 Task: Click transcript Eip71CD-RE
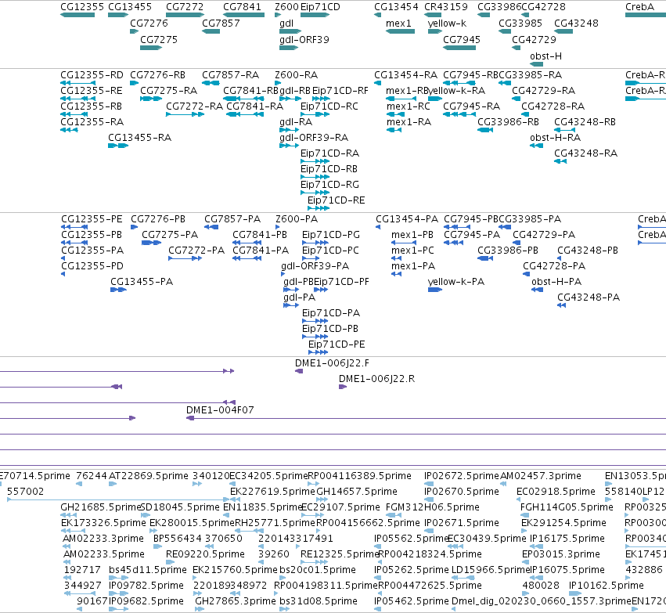click(336, 200)
